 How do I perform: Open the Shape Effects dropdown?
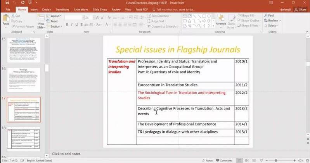tap(248, 26)
